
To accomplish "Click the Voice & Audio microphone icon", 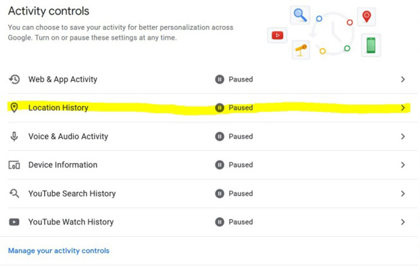I will click(x=14, y=136).
